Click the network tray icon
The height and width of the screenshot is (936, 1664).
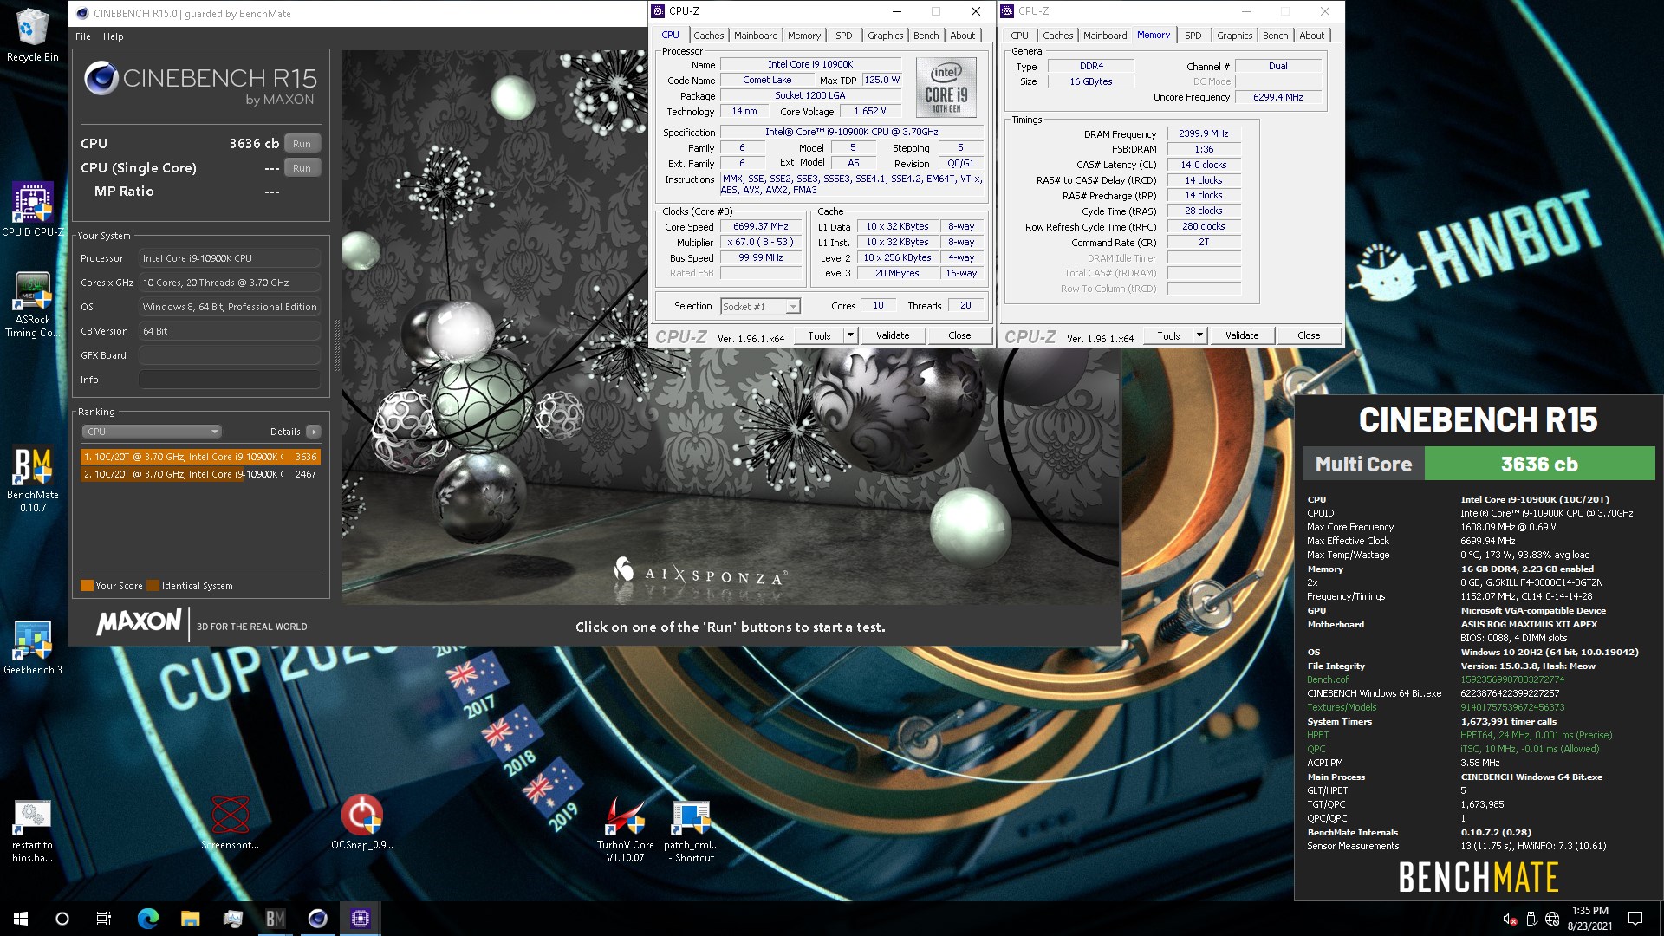pyautogui.click(x=1552, y=919)
